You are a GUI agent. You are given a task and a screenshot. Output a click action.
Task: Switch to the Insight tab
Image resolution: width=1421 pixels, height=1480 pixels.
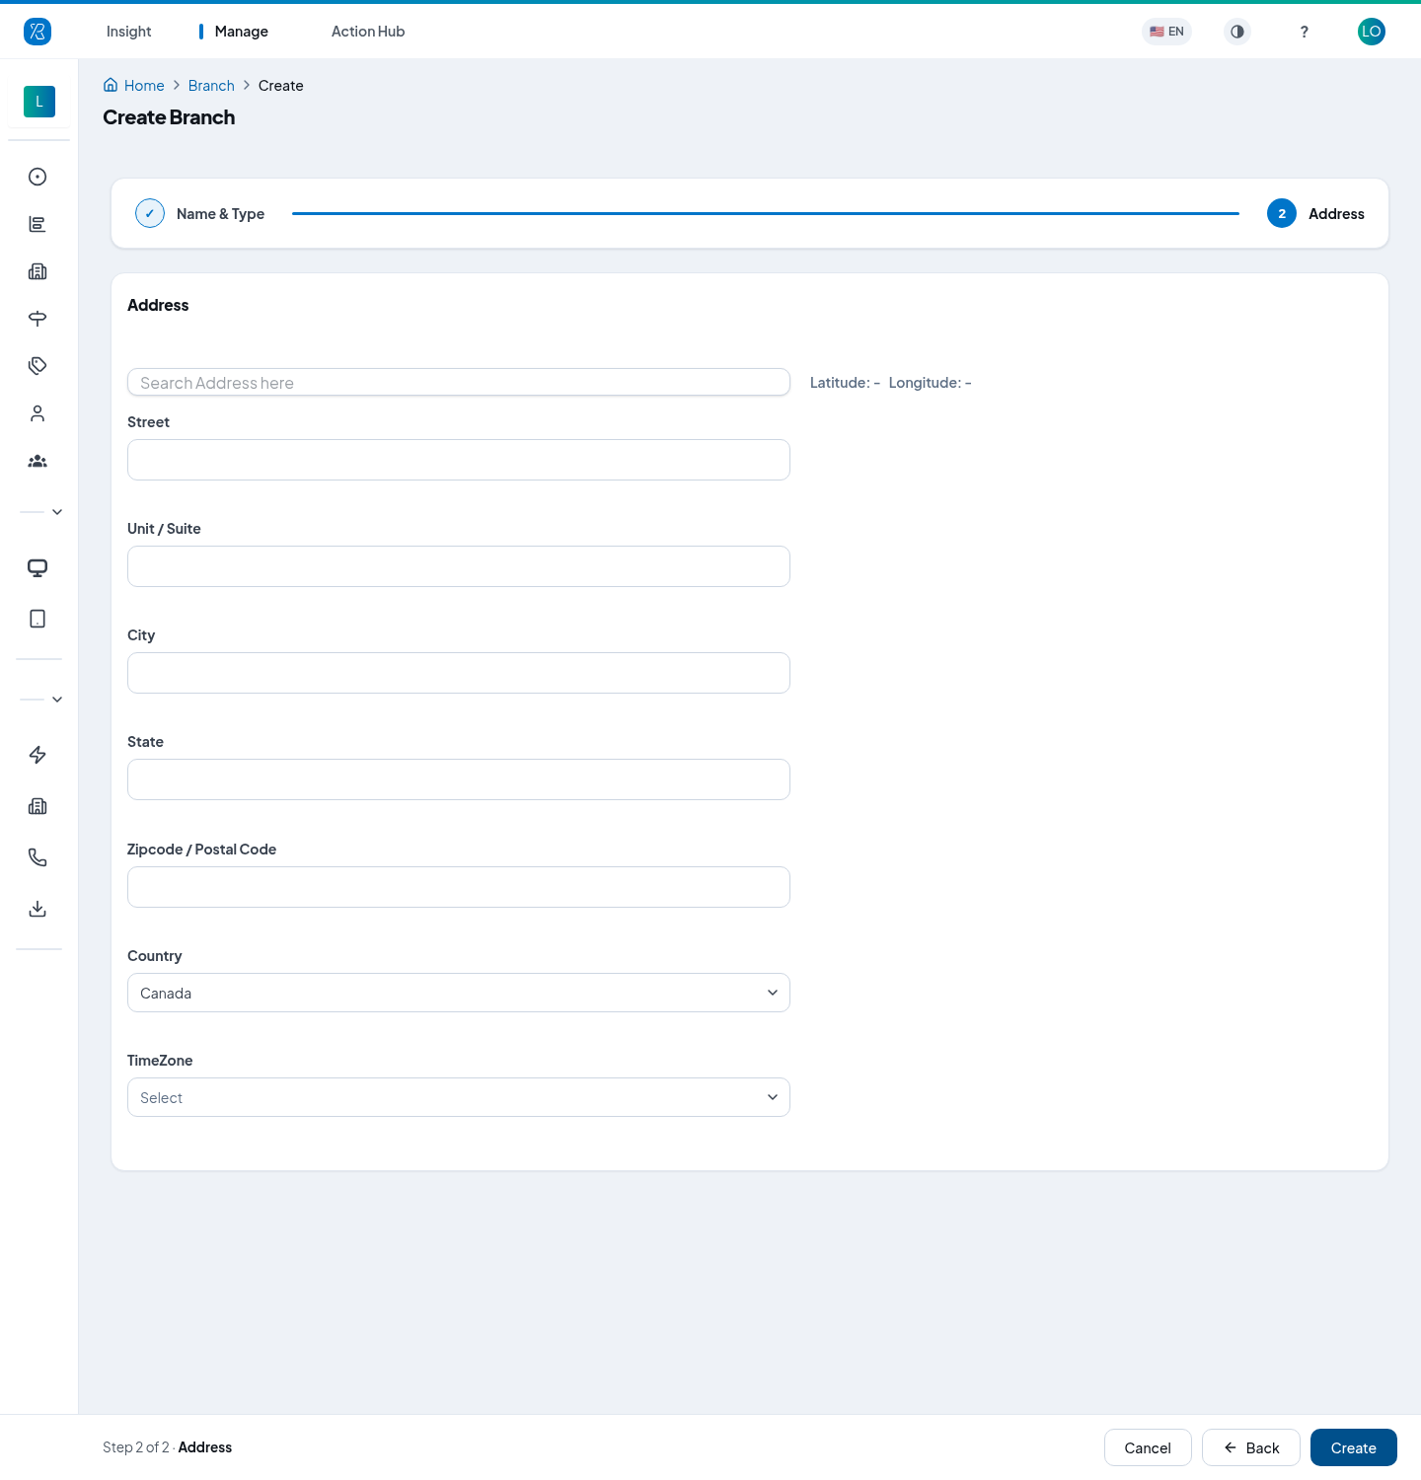129,32
